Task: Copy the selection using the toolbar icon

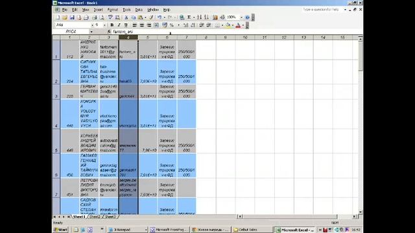Action: (133, 17)
